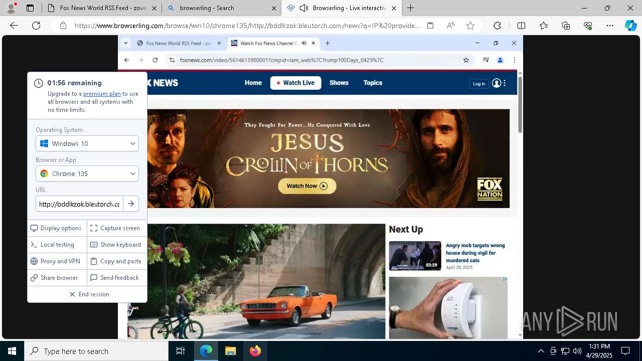
Task: Click Watch Now on Jesus Crown of Thorns ad
Action: (307, 186)
